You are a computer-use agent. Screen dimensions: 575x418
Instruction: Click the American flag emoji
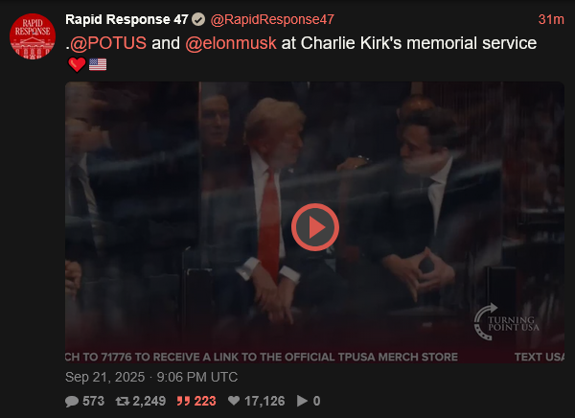(98, 65)
